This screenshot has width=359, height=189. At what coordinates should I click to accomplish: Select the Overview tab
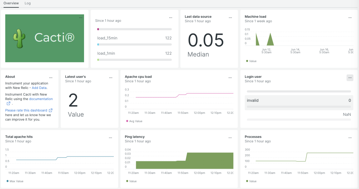click(x=11, y=3)
